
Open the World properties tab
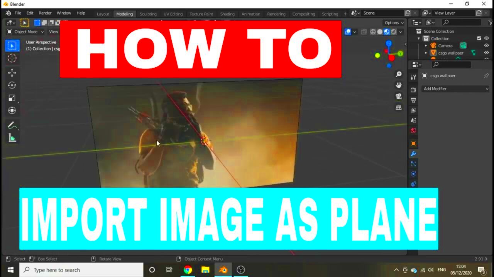click(x=413, y=131)
